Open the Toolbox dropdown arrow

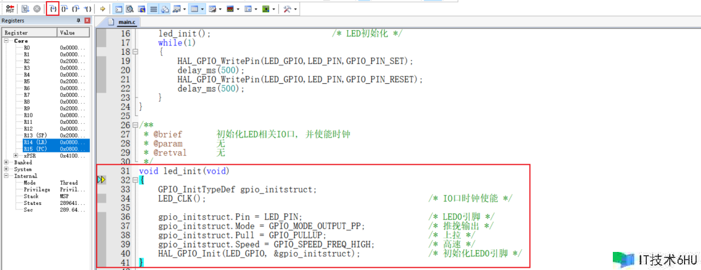295,9
